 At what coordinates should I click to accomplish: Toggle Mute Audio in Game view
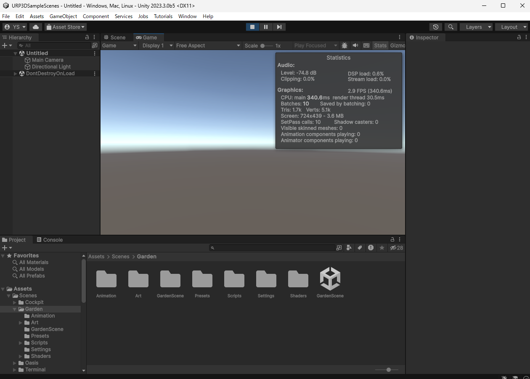[x=355, y=45]
